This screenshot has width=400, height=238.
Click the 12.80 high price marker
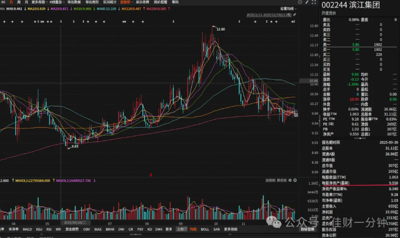[220, 29]
